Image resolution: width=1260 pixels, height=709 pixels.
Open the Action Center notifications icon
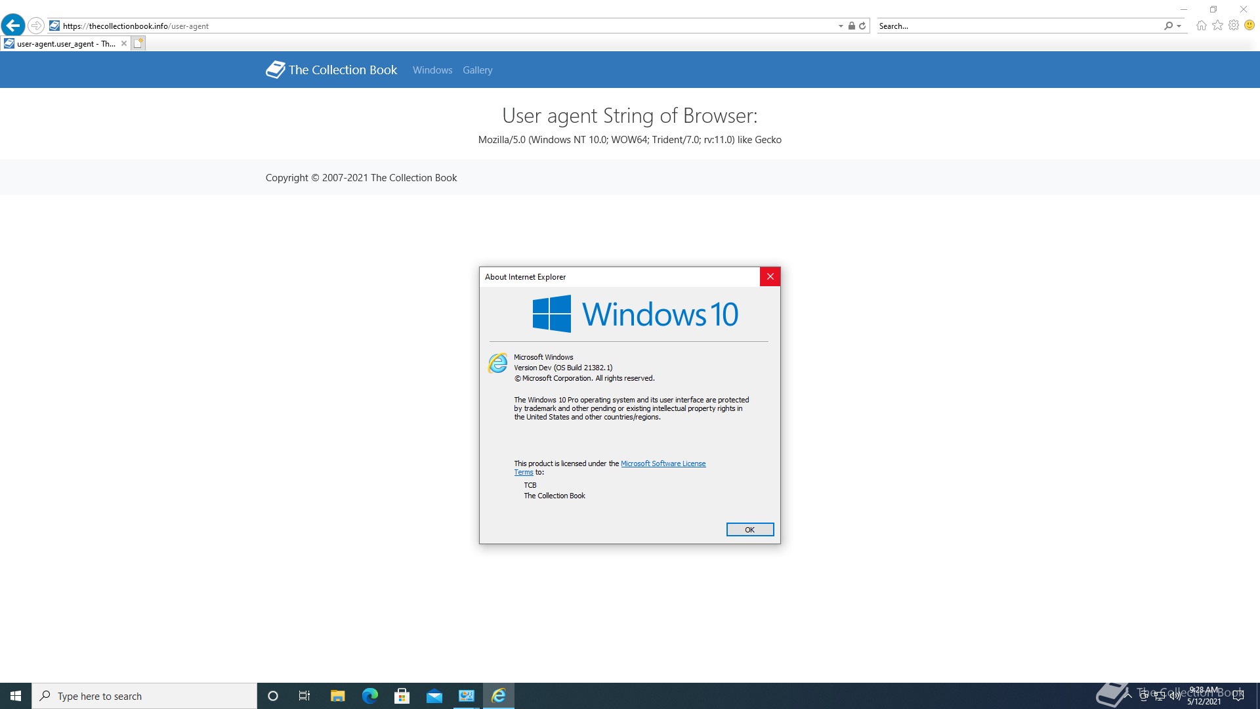[1238, 696]
